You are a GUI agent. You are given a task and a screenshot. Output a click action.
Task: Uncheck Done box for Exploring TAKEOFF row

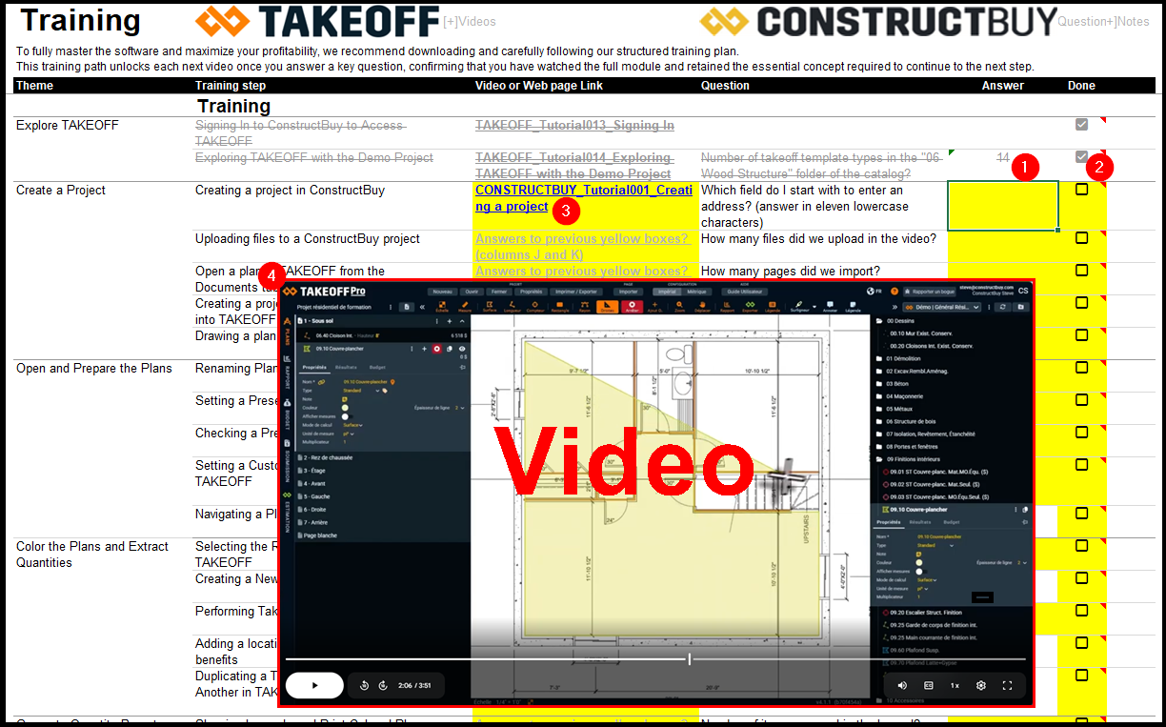pos(1081,157)
